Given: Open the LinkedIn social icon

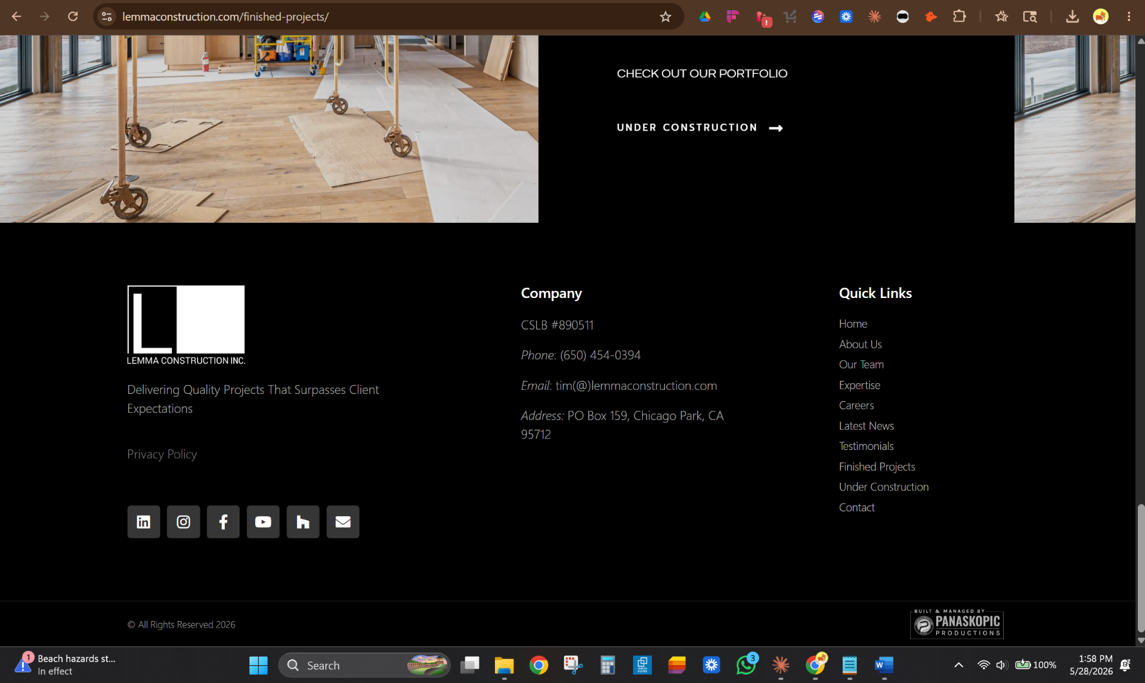Looking at the screenshot, I should [143, 521].
